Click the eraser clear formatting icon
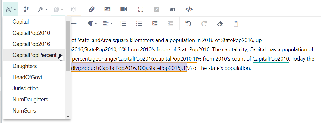The height and width of the screenshot is (123, 321). pyautogui.click(x=220, y=24)
